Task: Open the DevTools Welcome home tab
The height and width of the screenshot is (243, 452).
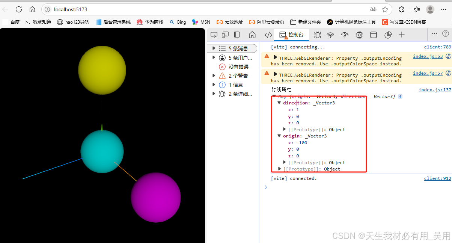Action: (252, 35)
